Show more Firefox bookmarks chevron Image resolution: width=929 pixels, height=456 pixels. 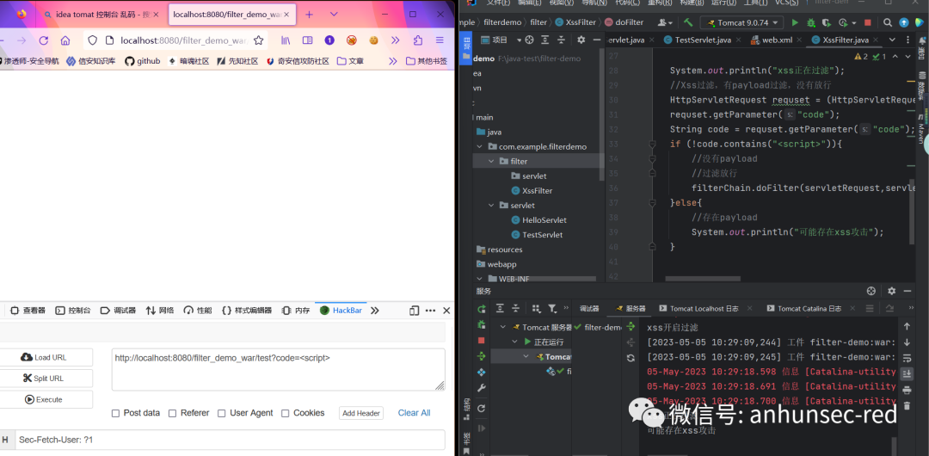pos(392,60)
